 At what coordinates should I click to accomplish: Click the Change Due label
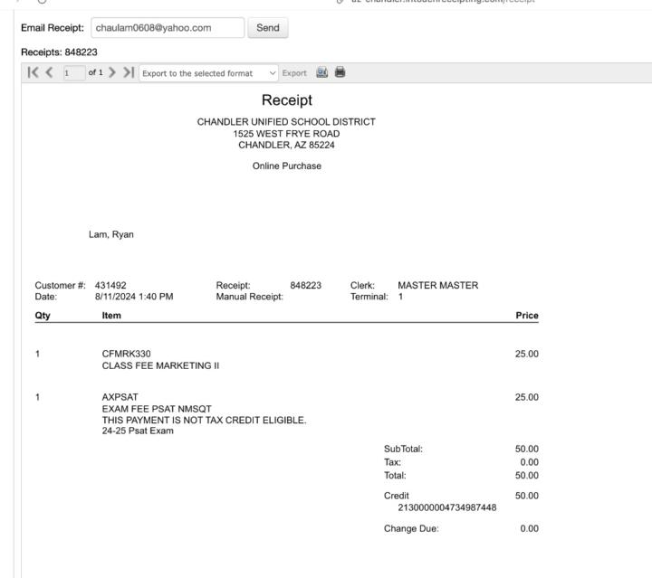click(411, 528)
